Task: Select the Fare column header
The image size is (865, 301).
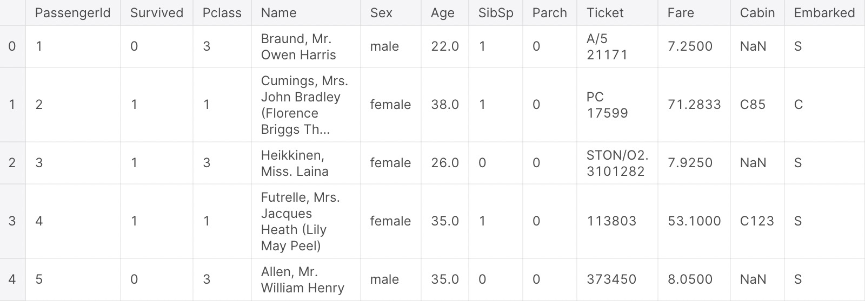Action: 694,13
